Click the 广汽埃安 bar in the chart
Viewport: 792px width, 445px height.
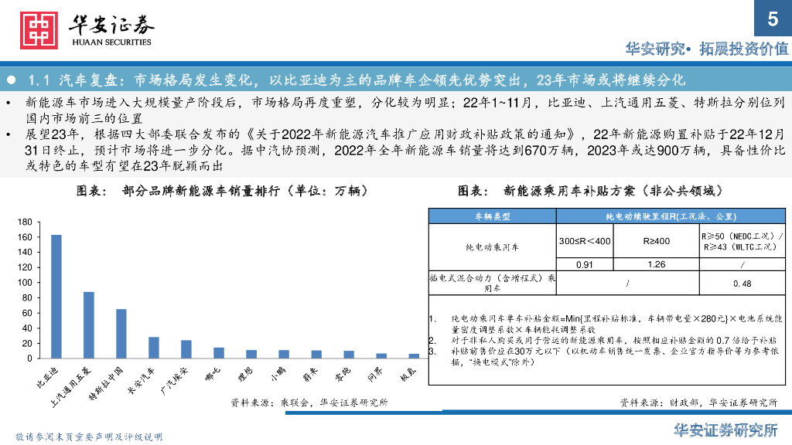pos(186,349)
